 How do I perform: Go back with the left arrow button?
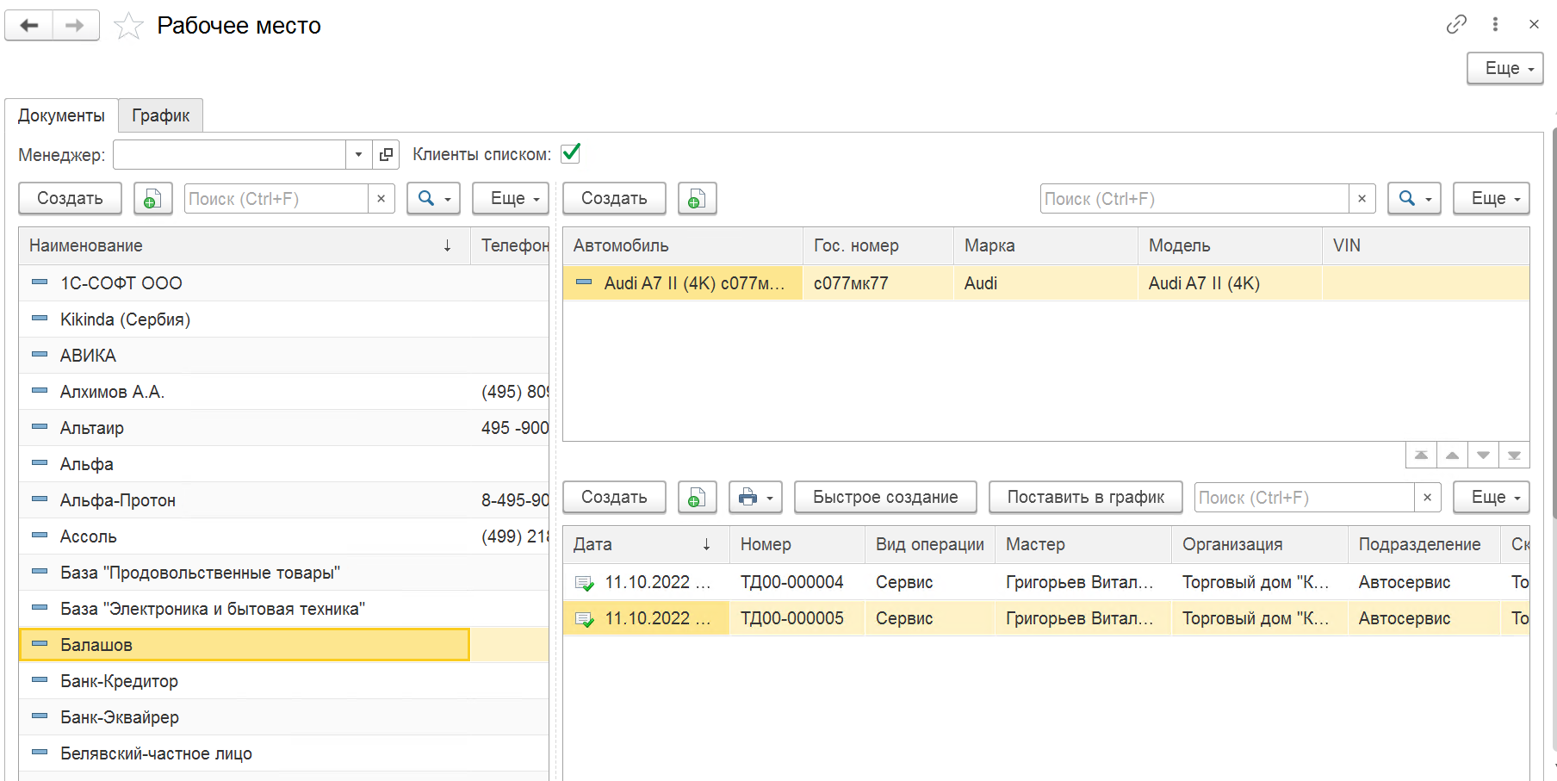pos(29,26)
